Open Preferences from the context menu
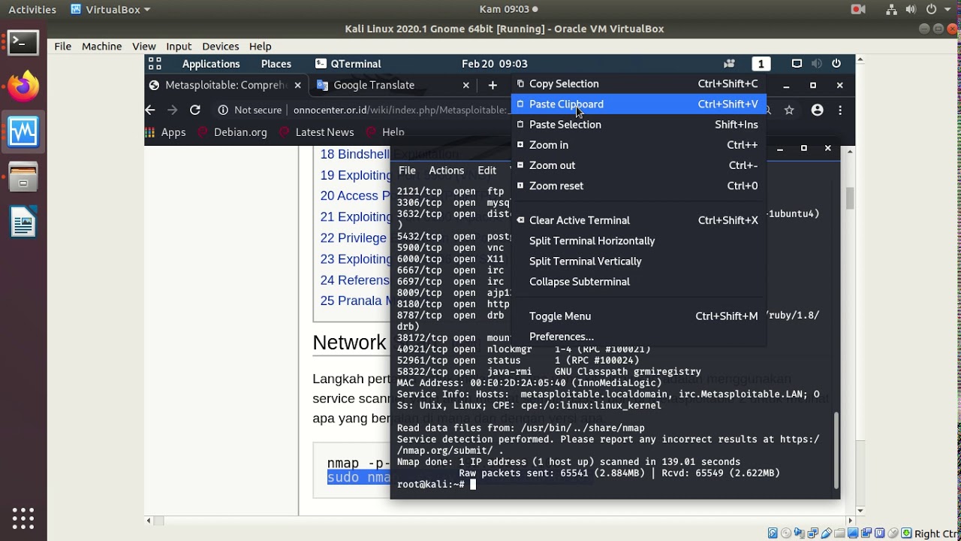This screenshot has width=961, height=541. [x=638, y=336]
